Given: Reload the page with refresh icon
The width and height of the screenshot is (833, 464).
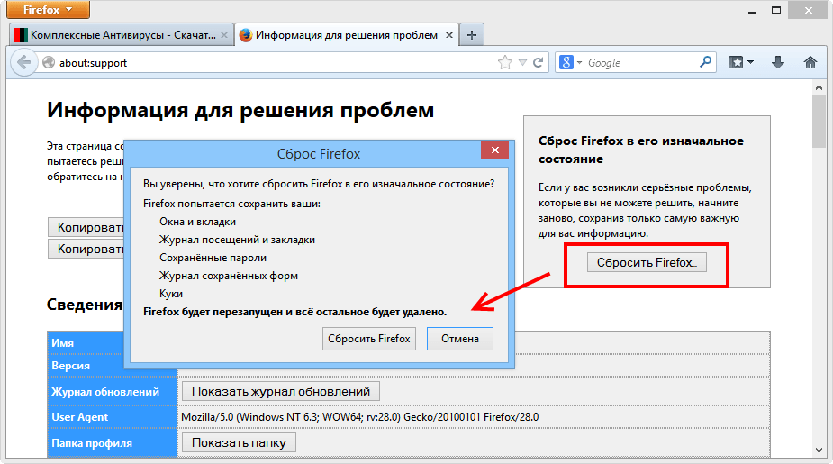Looking at the screenshot, I should click(x=539, y=63).
